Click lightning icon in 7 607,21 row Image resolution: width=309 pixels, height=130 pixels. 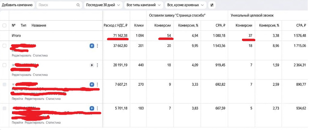click(x=92, y=84)
